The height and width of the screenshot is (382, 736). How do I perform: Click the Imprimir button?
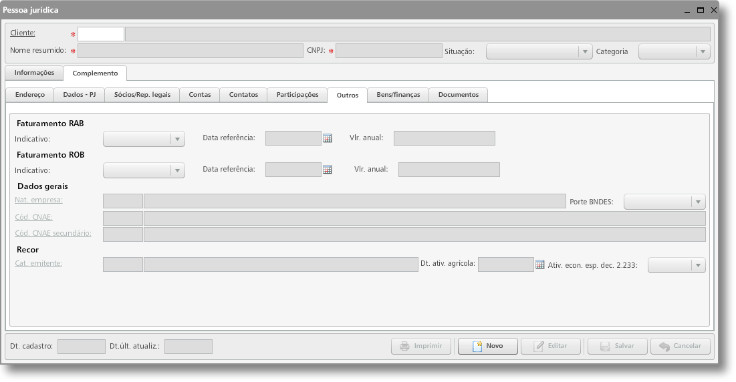click(421, 346)
